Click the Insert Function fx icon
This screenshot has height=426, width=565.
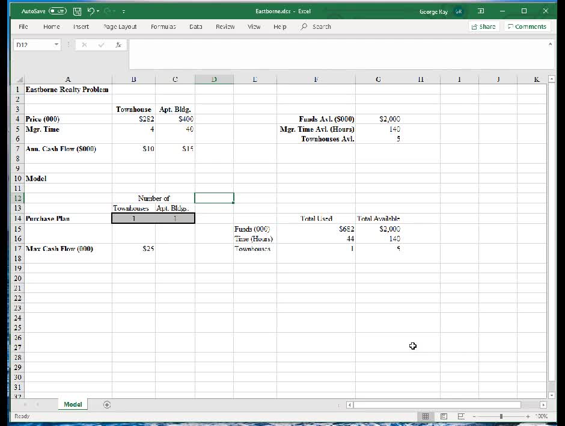click(118, 45)
